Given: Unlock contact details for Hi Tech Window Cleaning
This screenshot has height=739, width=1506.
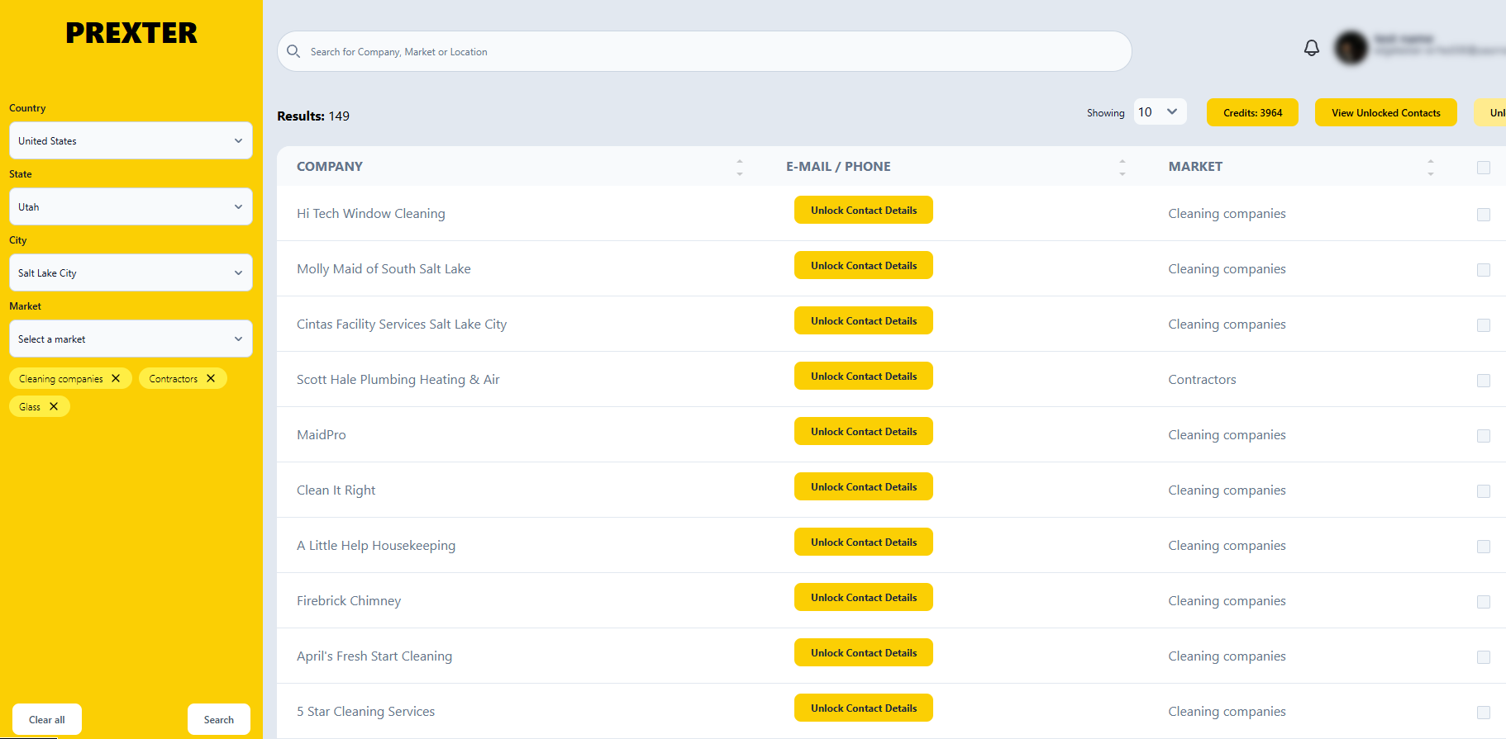Looking at the screenshot, I should pyautogui.click(x=864, y=210).
